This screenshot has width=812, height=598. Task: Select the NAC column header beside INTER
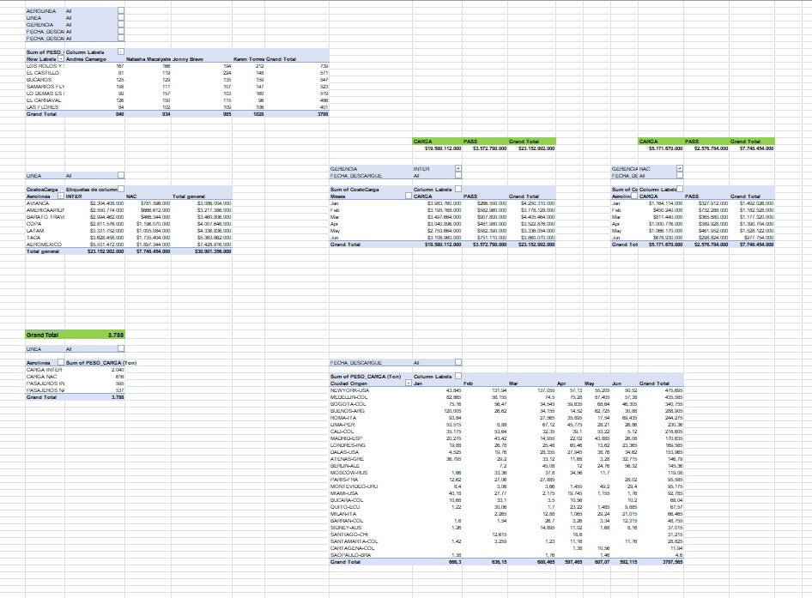pos(131,196)
